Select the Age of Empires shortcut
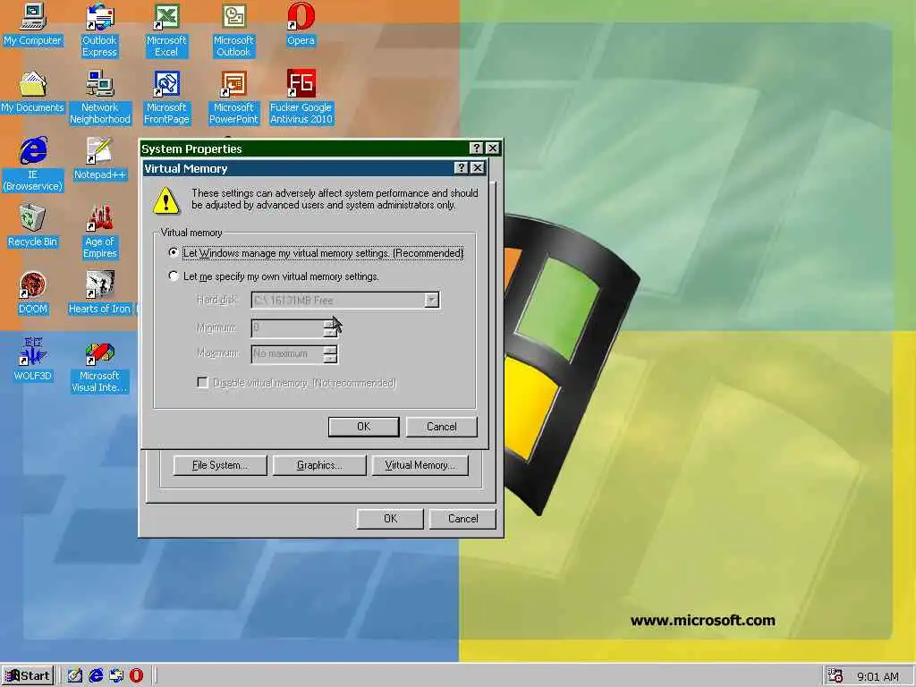The height and width of the screenshot is (687, 916). (x=100, y=232)
